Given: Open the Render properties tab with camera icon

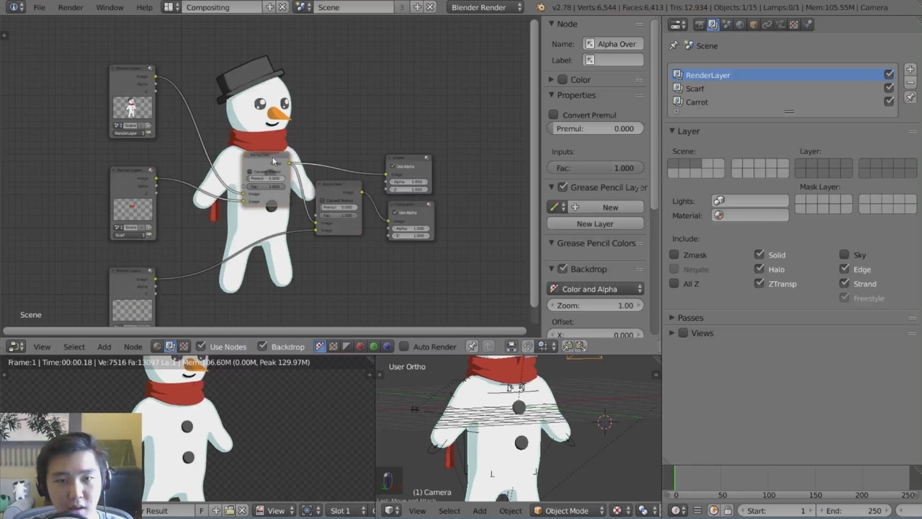Looking at the screenshot, I should pos(699,25).
